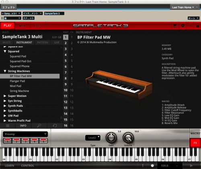Toggle Preamp effect slot 3
The height and width of the screenshot is (169, 201).
click(x=25, y=141)
